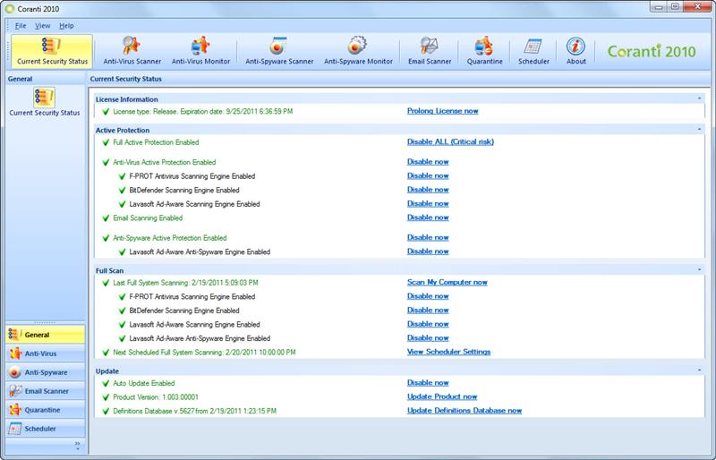This screenshot has height=460, width=716.
Task: Open the About info icon
Action: 575,51
